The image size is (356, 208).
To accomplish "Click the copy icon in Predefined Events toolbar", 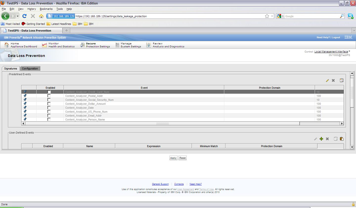I will point(341,80).
